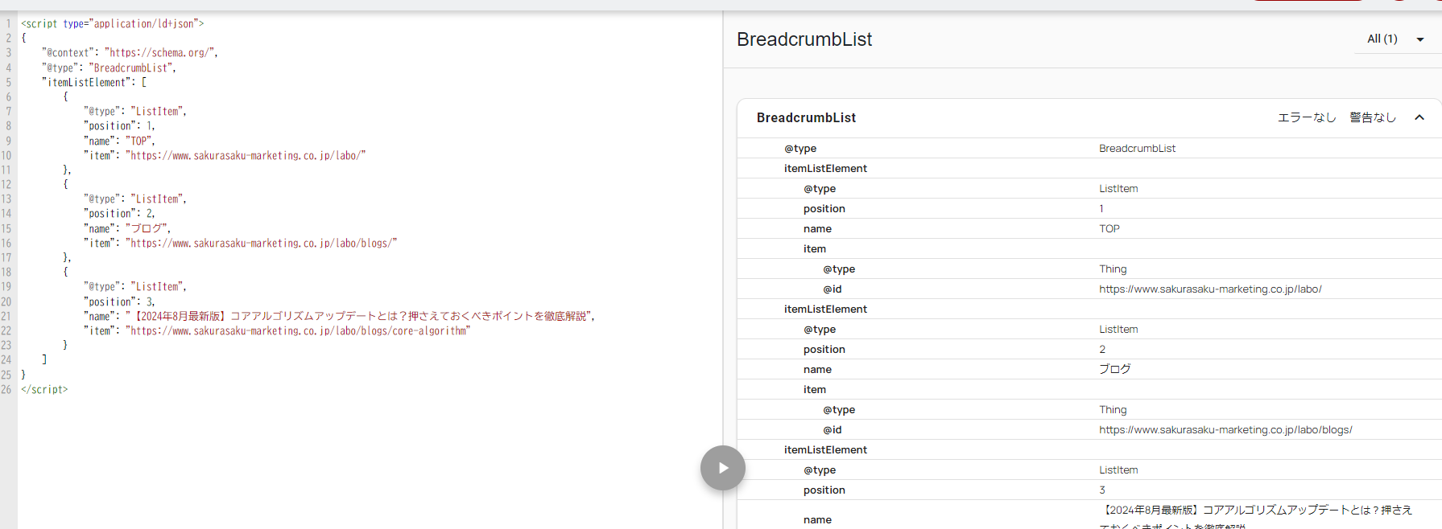Click the "name": "TOP" code line
Screen dimensions: 1442x529
point(119,141)
